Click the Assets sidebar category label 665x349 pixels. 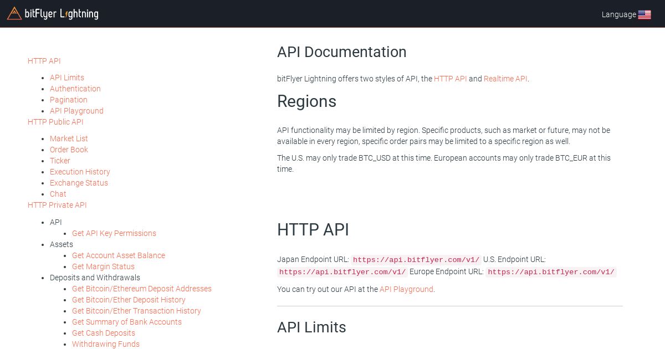[x=62, y=244]
